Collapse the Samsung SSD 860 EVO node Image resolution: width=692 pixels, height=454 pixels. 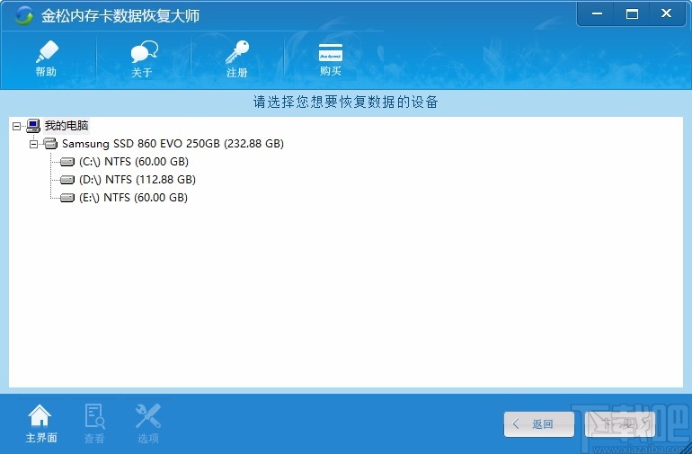33,144
